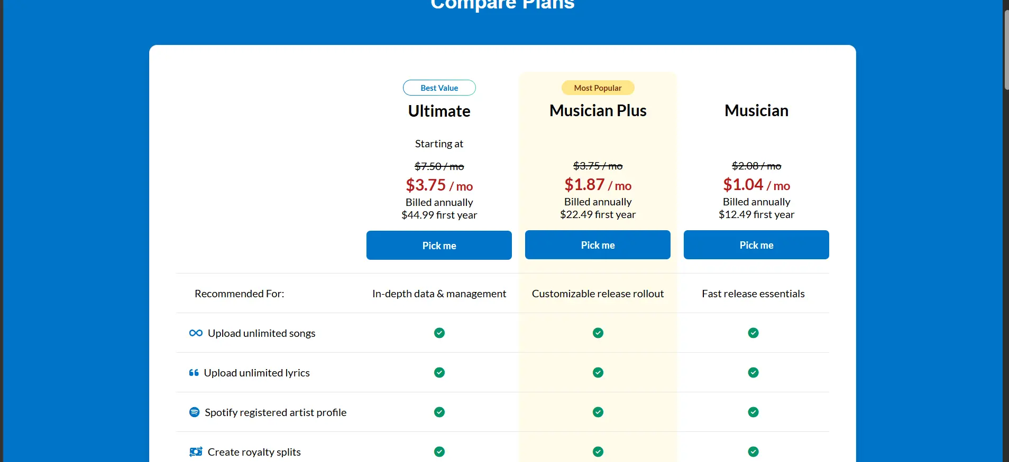
Task: Click In-depth data & management text
Action: (x=439, y=294)
